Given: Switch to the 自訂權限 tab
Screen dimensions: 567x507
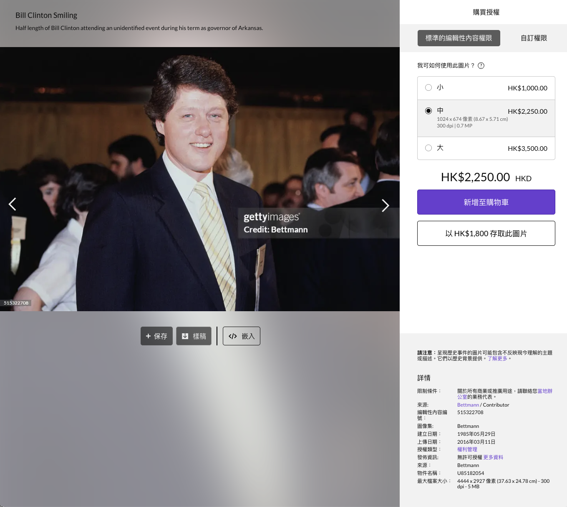Looking at the screenshot, I should pyautogui.click(x=534, y=38).
